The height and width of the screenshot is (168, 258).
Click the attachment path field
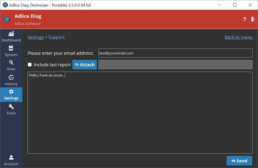pyautogui.click(x=175, y=65)
